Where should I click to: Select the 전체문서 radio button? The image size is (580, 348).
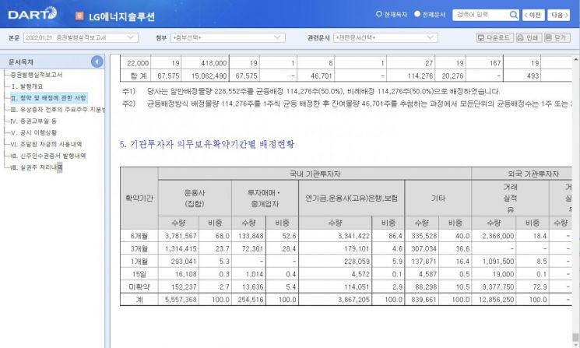point(417,14)
